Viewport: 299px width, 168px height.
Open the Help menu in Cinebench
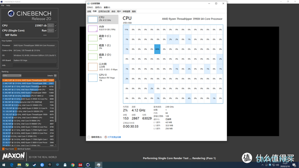[x=8, y=6]
